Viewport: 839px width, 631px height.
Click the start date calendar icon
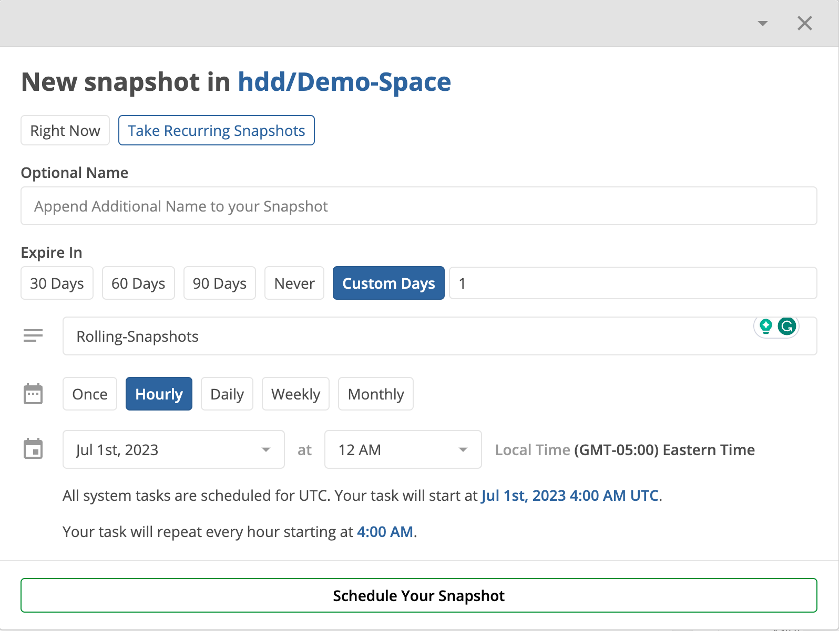[x=33, y=449]
